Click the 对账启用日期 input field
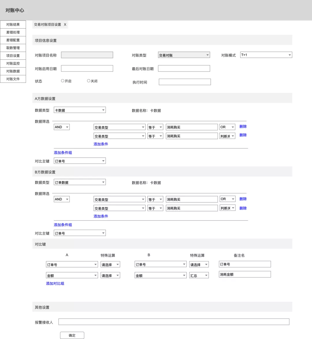The width and height of the screenshot is (312, 339). (87, 69)
